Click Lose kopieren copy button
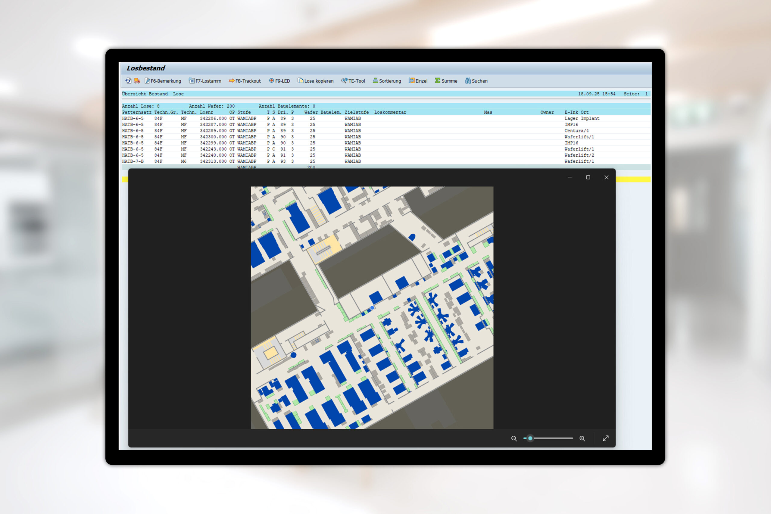The width and height of the screenshot is (771, 514). [315, 81]
